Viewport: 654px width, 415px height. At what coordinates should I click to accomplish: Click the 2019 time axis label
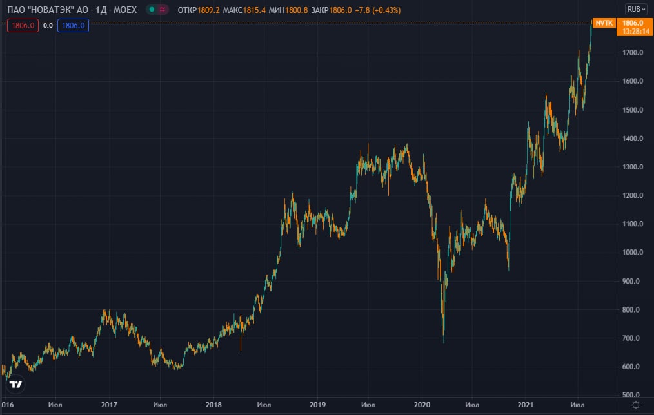point(317,405)
